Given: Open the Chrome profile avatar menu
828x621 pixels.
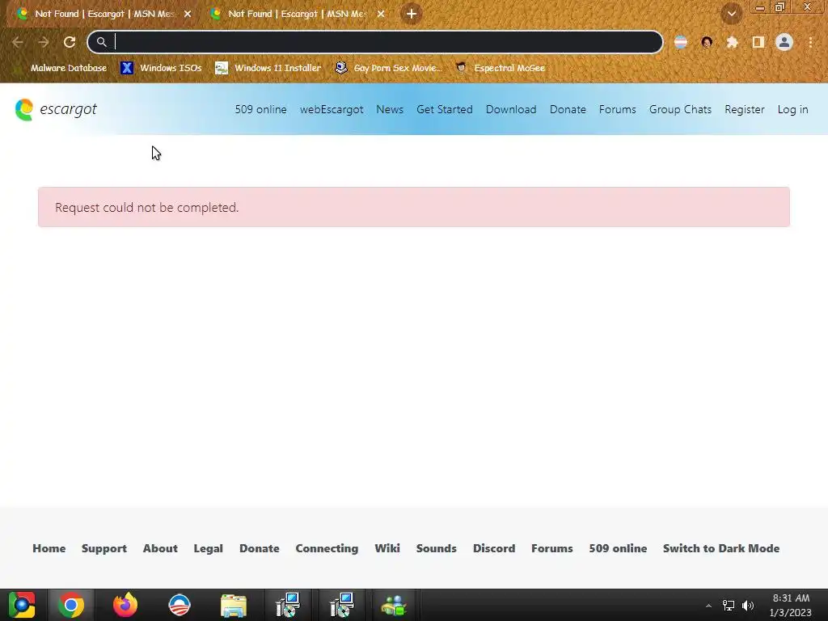Looking at the screenshot, I should (784, 42).
